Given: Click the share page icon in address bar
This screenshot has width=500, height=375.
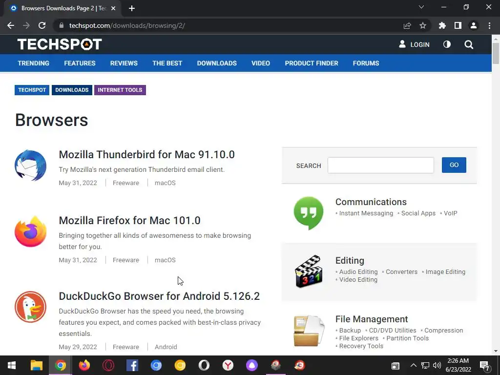Looking at the screenshot, I should point(407,25).
